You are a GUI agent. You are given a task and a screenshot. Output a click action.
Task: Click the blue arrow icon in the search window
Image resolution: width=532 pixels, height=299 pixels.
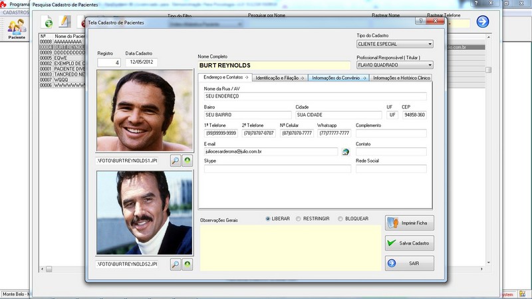[482, 22]
